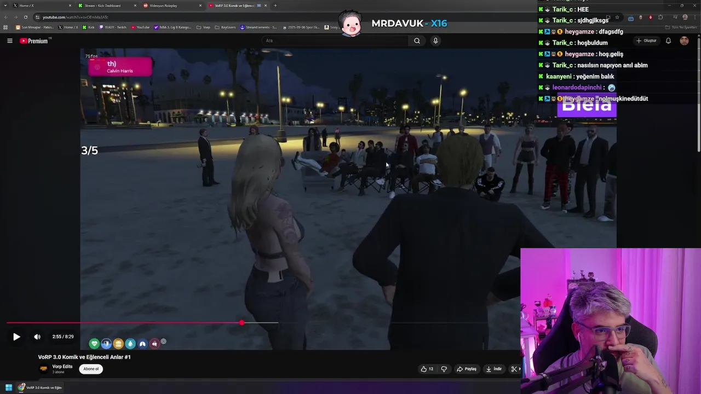Start voice search with microphone icon
The image size is (701, 394).
click(x=435, y=40)
